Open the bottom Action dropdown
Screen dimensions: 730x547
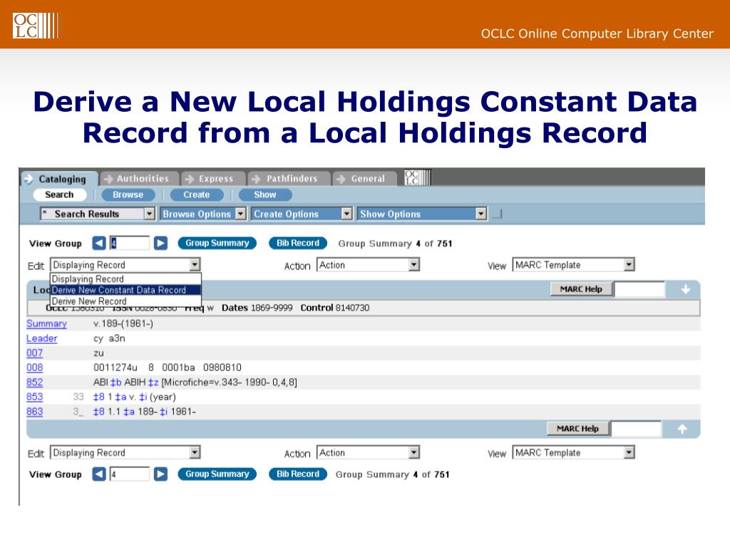click(x=368, y=452)
